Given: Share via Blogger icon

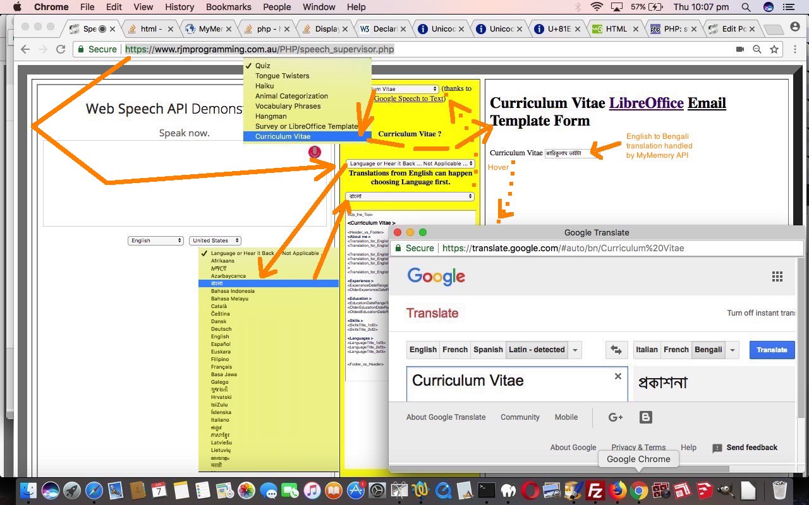Looking at the screenshot, I should click(x=645, y=417).
